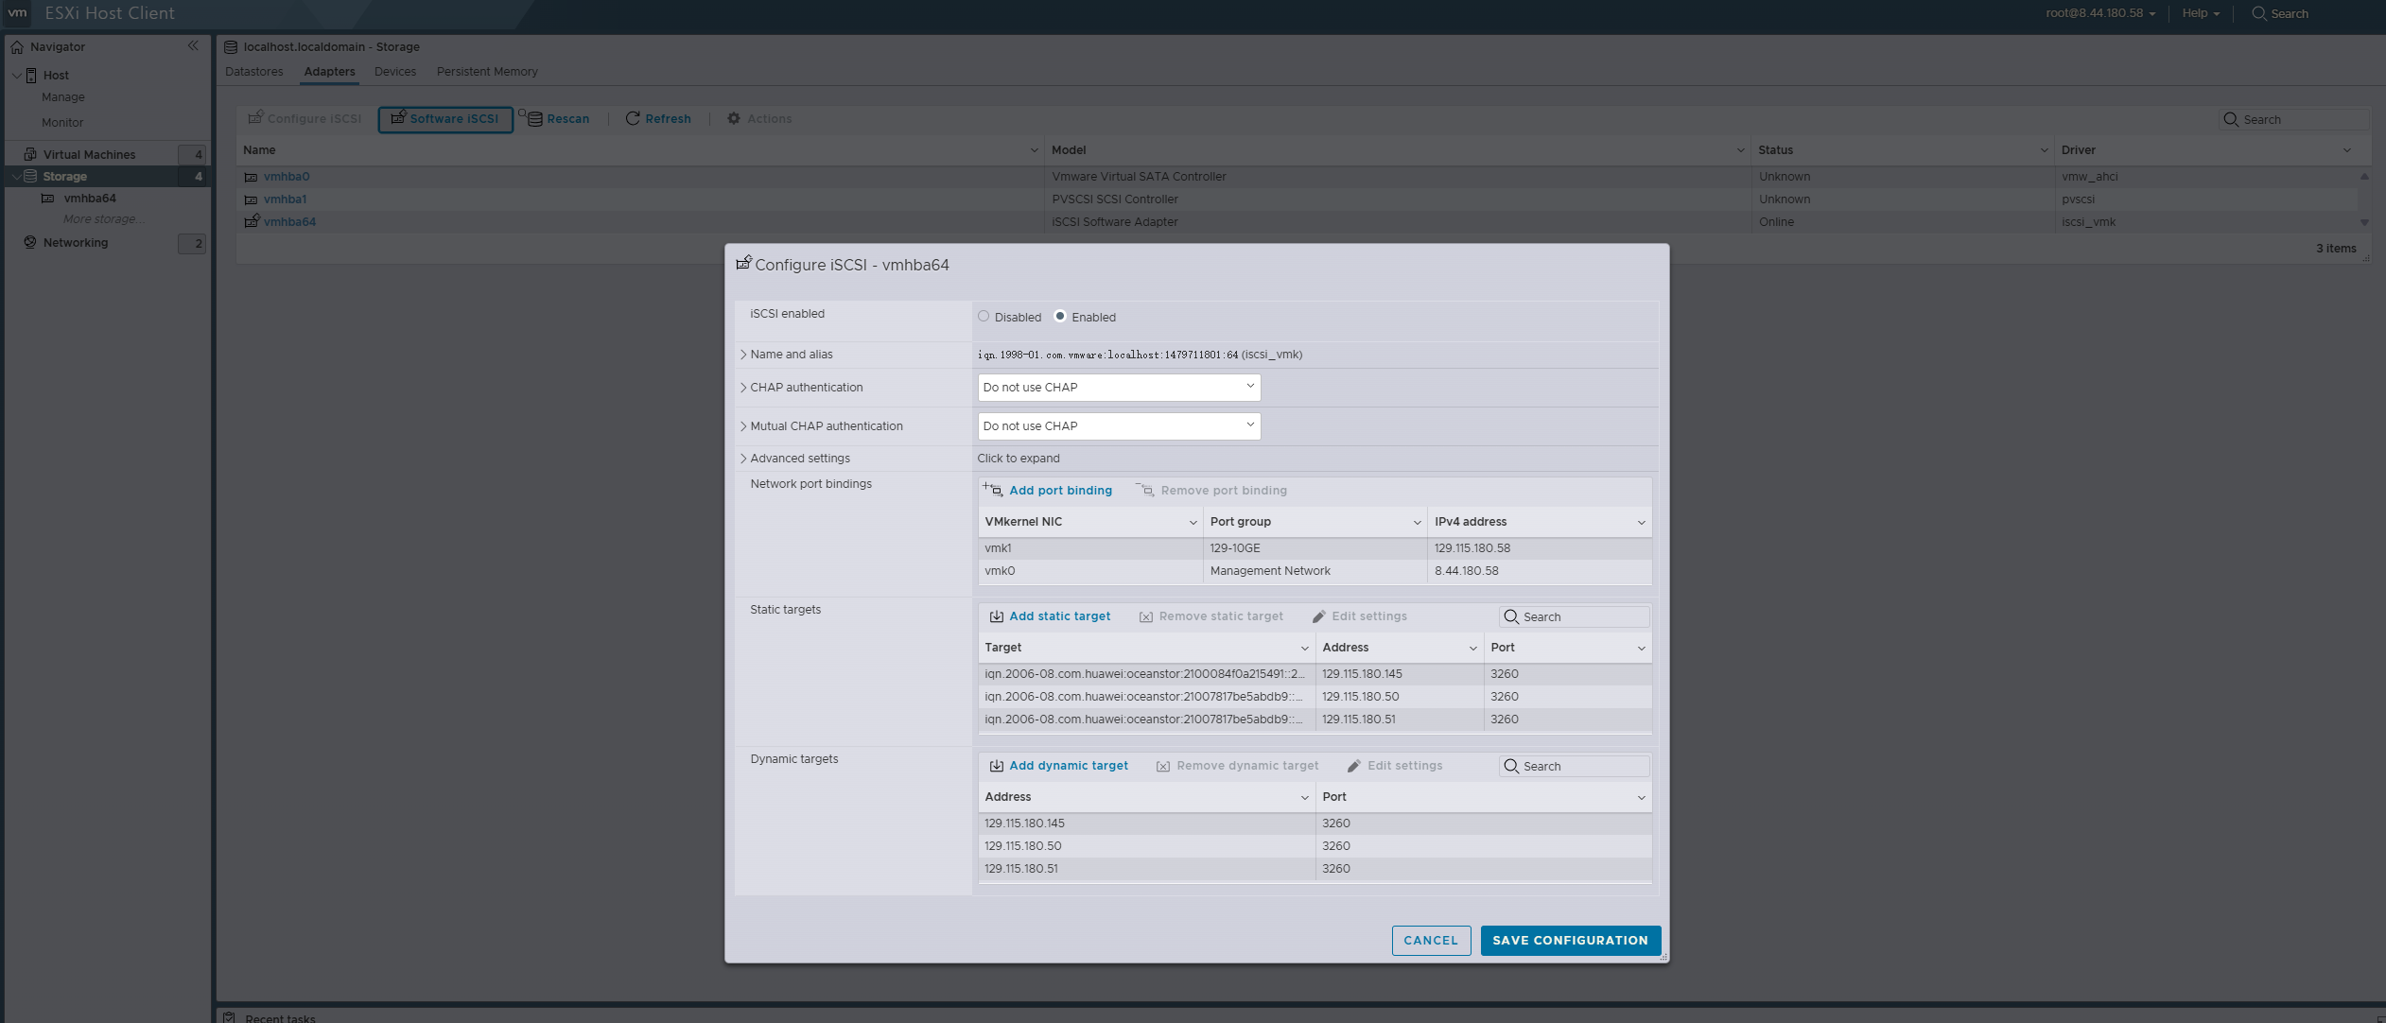Click the SAVE CONFIGURATION button
Viewport: 2386px width, 1023px height.
(x=1571, y=941)
